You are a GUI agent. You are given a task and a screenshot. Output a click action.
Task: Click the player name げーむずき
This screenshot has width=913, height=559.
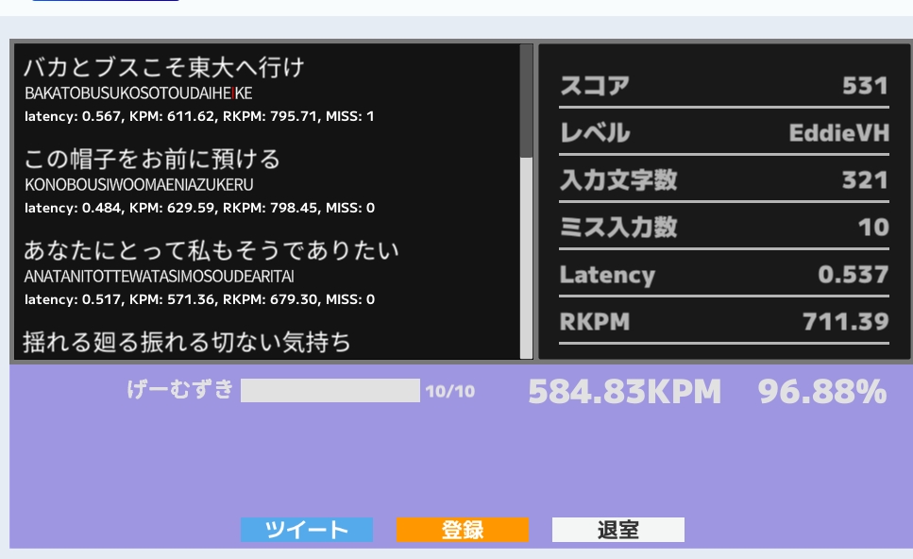pyautogui.click(x=180, y=389)
